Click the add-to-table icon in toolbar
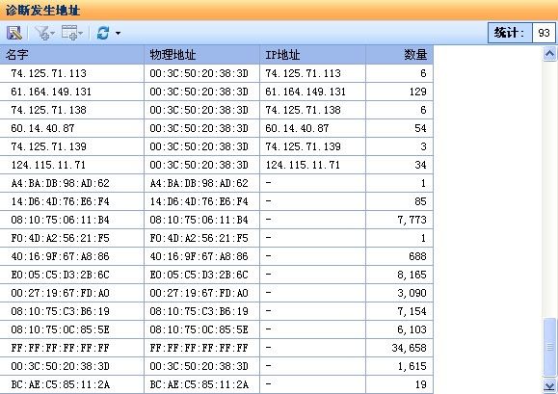The image size is (558, 394). [x=72, y=33]
